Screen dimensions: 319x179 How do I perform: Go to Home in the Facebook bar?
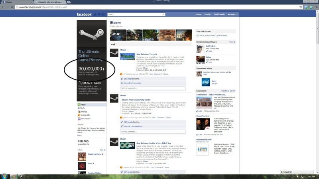198,14
